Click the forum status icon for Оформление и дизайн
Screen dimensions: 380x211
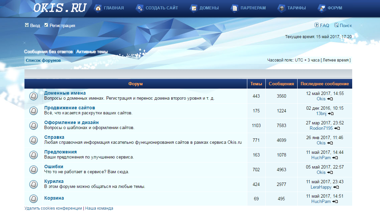coord(34,126)
